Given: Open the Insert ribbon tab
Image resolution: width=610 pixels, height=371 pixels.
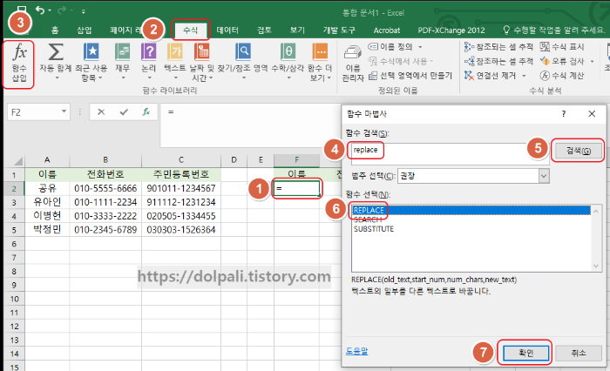Looking at the screenshot, I should [x=84, y=30].
